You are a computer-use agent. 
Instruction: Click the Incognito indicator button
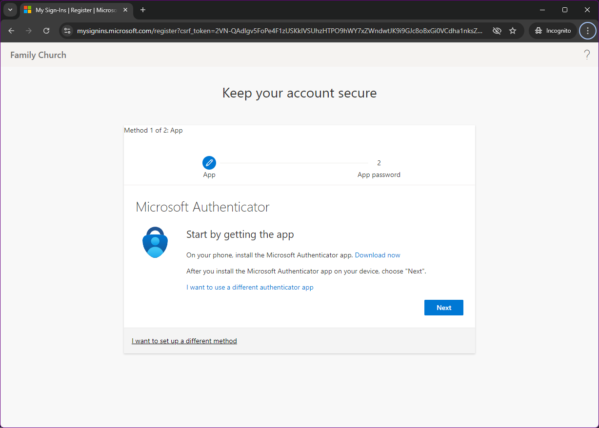tap(553, 31)
